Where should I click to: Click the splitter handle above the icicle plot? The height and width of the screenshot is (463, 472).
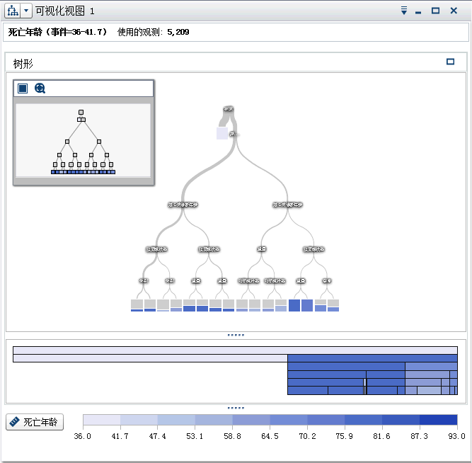click(236, 335)
